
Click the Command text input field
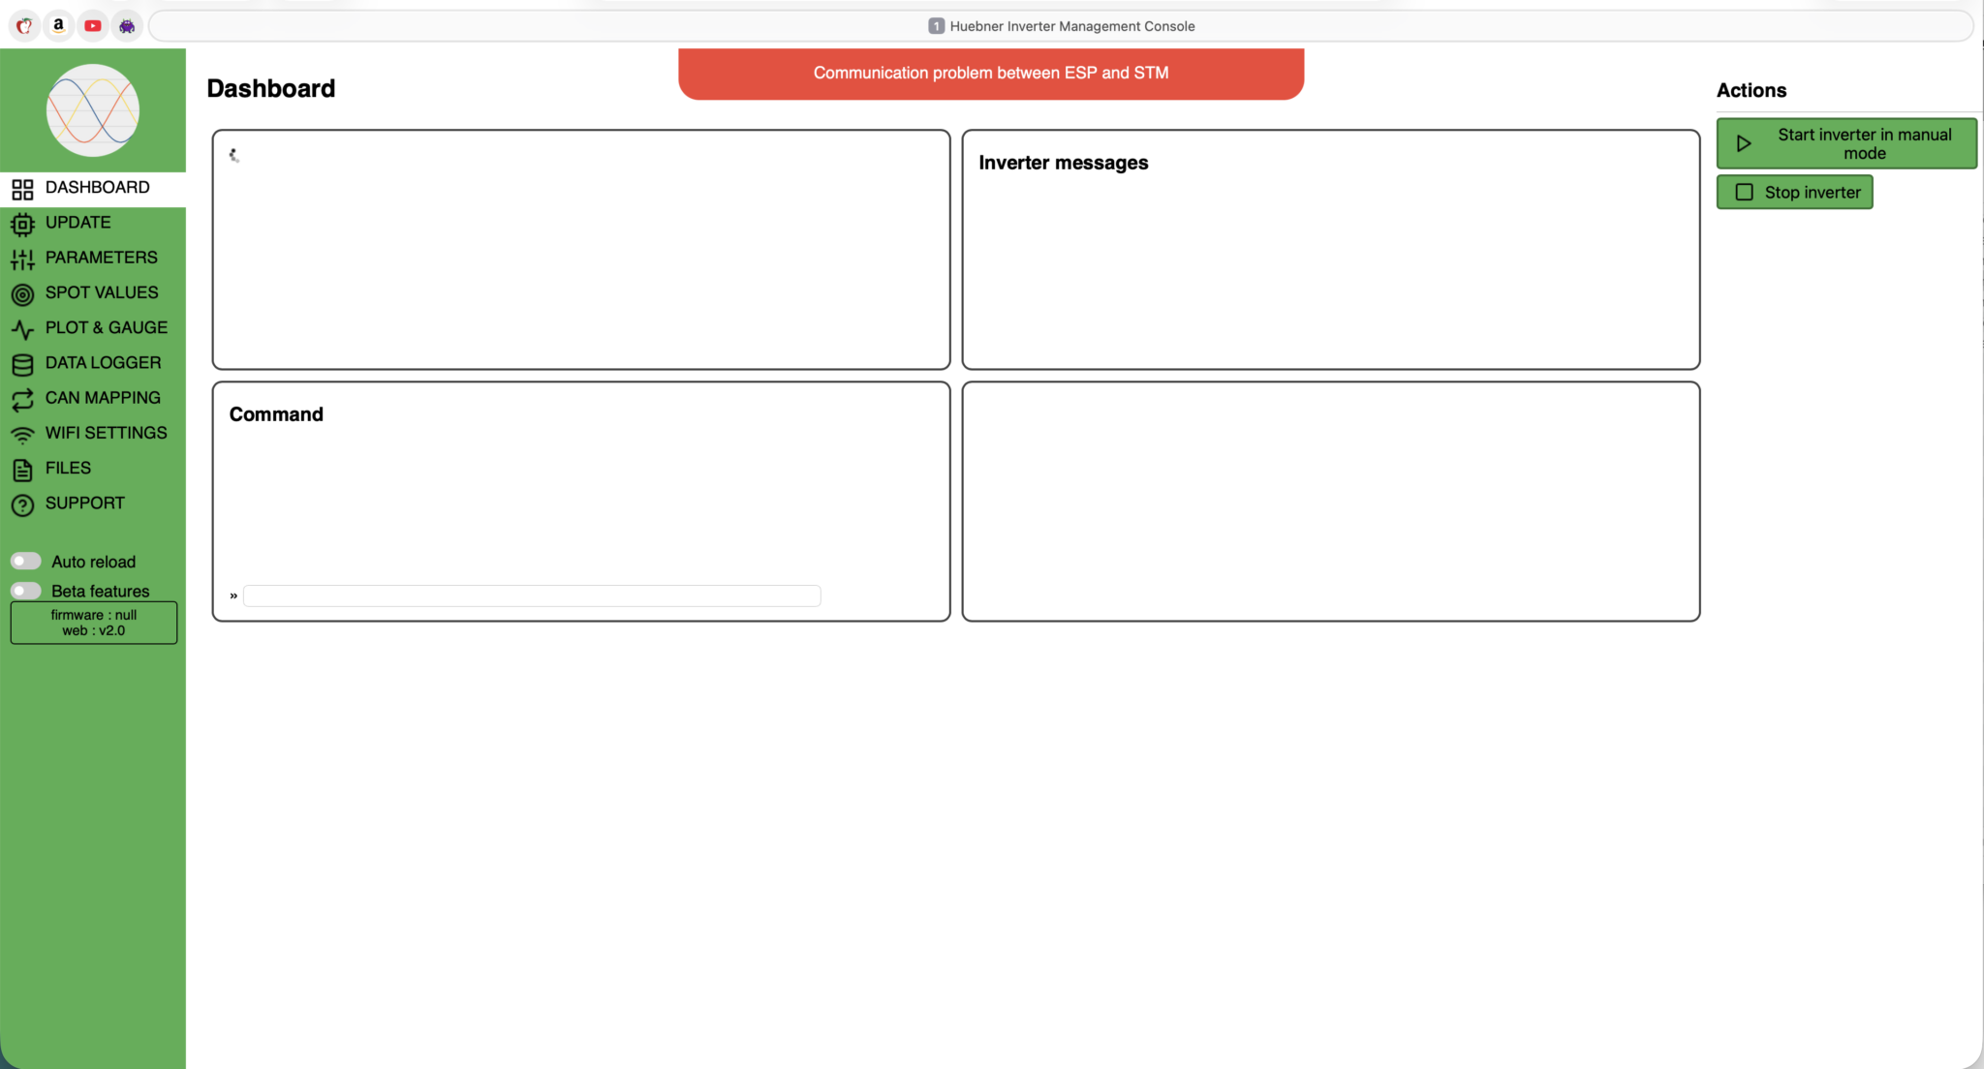point(531,596)
